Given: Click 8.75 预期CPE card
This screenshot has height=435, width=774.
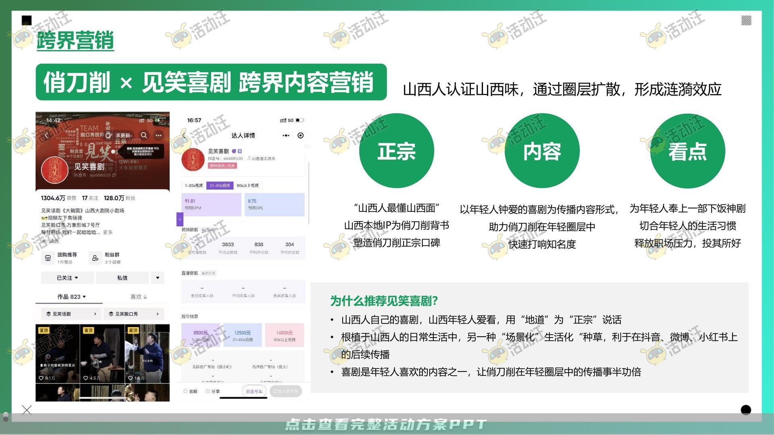Looking at the screenshot, I should coord(275,205).
